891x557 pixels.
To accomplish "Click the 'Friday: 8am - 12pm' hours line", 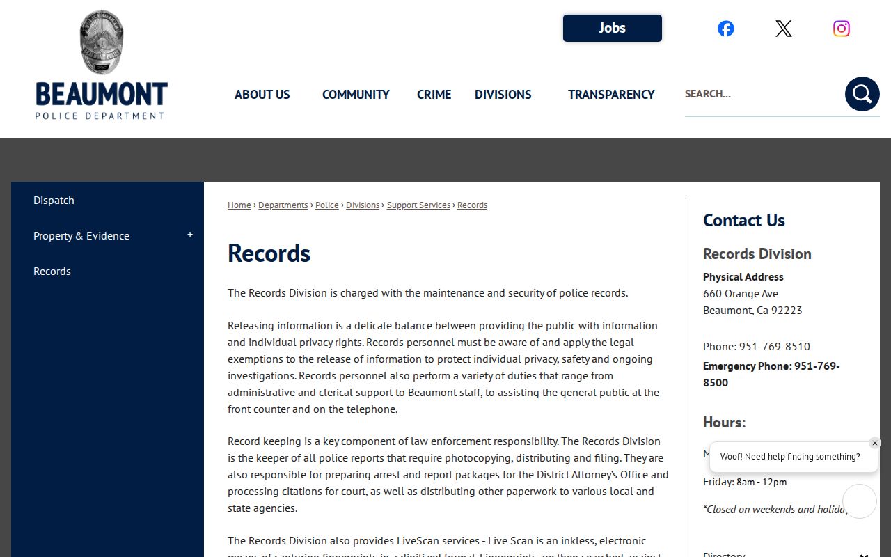I will [745, 482].
